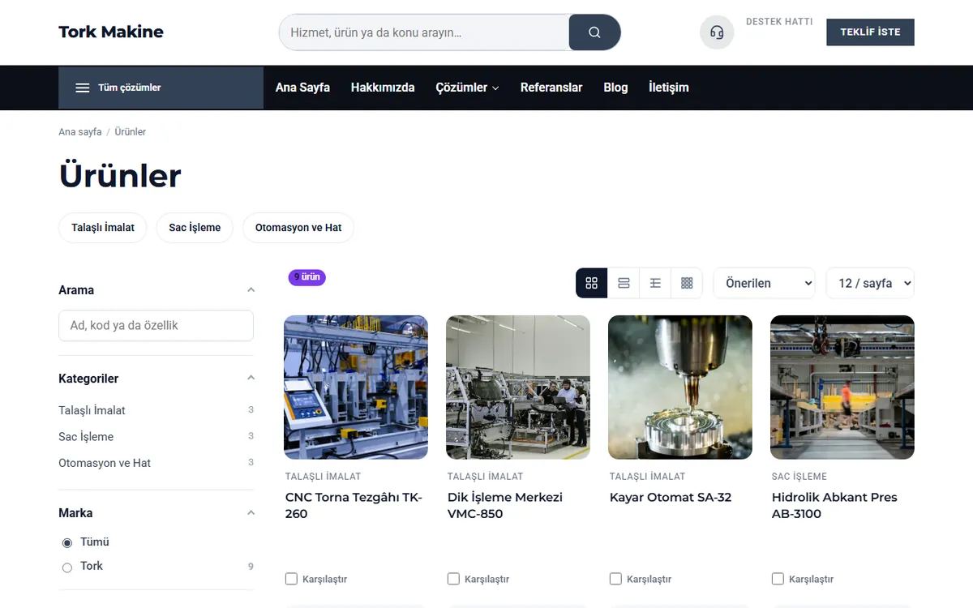Click SAC İŞLEME label above Hidrolik Abkant Pres
Viewport: 973px width, 608px height.
(x=799, y=477)
